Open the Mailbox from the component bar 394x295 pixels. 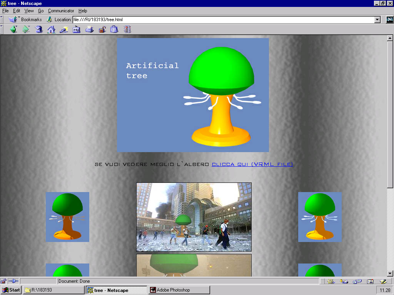click(x=344, y=282)
